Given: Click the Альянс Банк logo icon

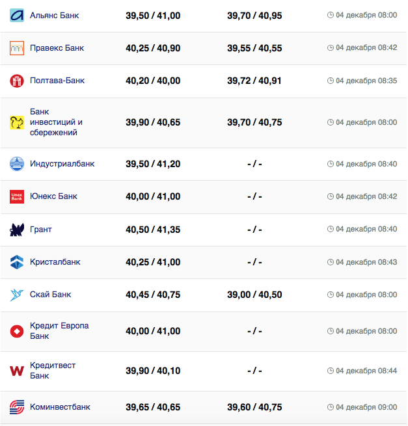Looking at the screenshot, I should [x=17, y=15].
